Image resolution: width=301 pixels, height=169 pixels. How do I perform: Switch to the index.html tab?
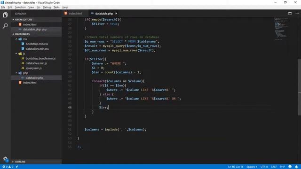tap(75, 14)
